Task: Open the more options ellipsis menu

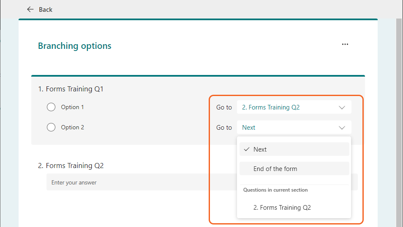Action: [x=345, y=44]
